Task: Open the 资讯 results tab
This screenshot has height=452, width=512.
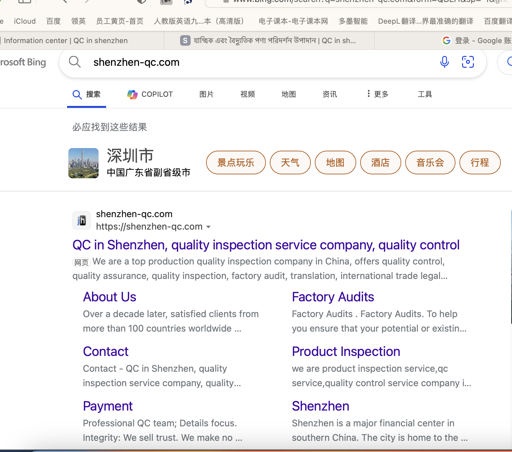Action: [x=330, y=94]
